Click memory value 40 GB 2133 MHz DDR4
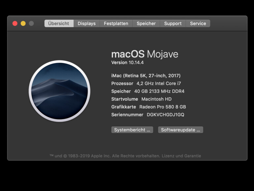This screenshot has width=254, height=191. (159, 91)
